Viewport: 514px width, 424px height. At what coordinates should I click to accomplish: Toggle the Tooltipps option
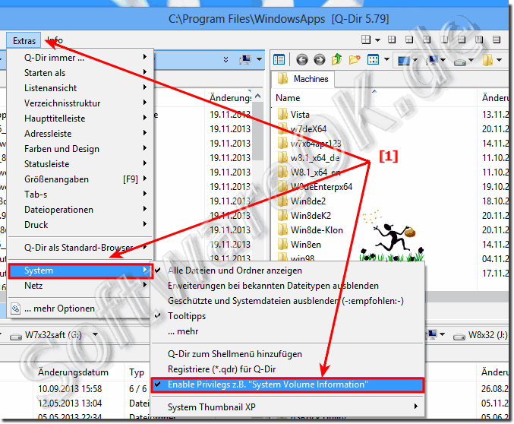[x=288, y=316]
